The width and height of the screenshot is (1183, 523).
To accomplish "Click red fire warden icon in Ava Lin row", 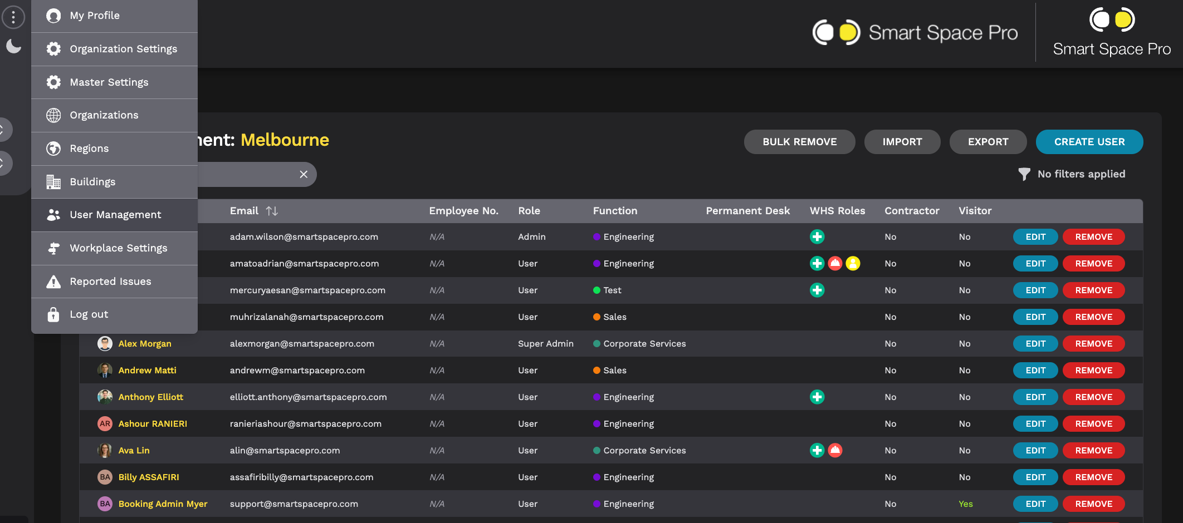I will click(835, 451).
